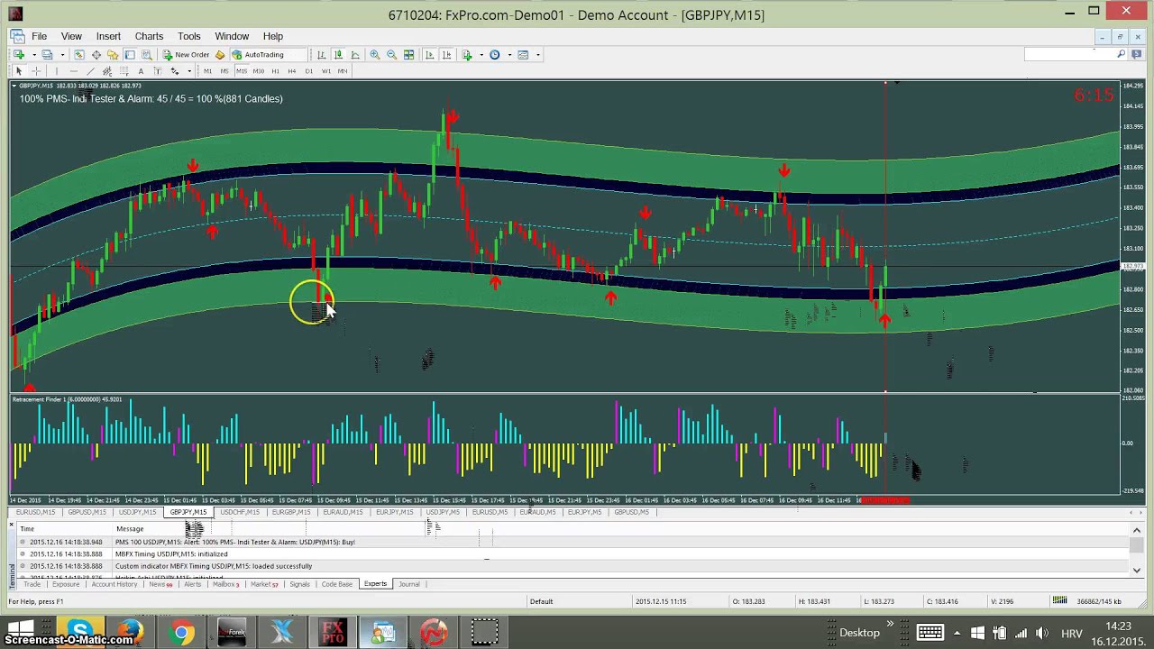The height and width of the screenshot is (649, 1154).
Task: Click the terminal scrollbar down arrow
Action: (x=1136, y=570)
